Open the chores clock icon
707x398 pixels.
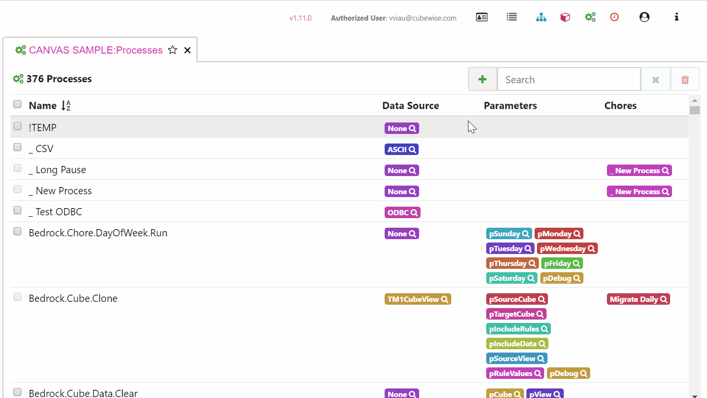(x=615, y=17)
